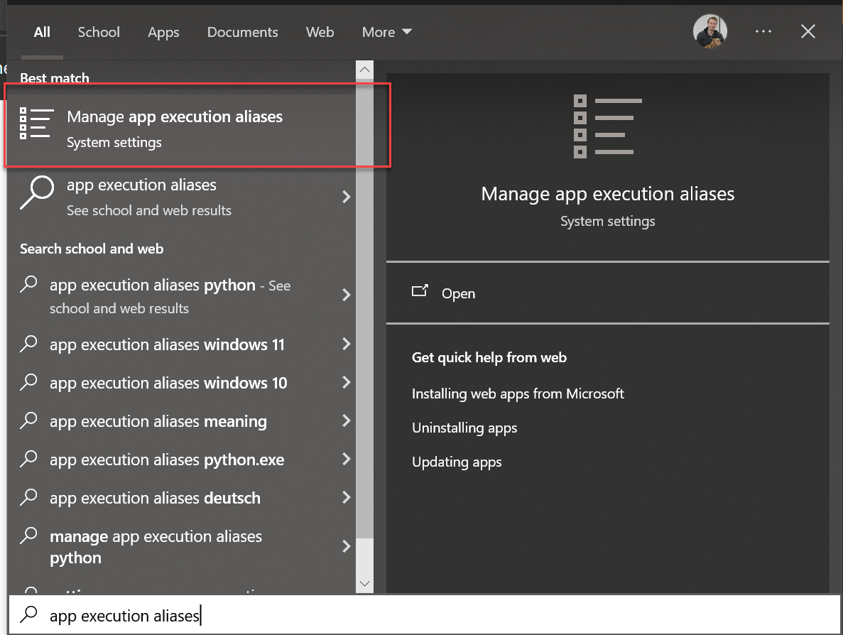
Task: Click the large settings list icon in preview
Action: click(607, 126)
